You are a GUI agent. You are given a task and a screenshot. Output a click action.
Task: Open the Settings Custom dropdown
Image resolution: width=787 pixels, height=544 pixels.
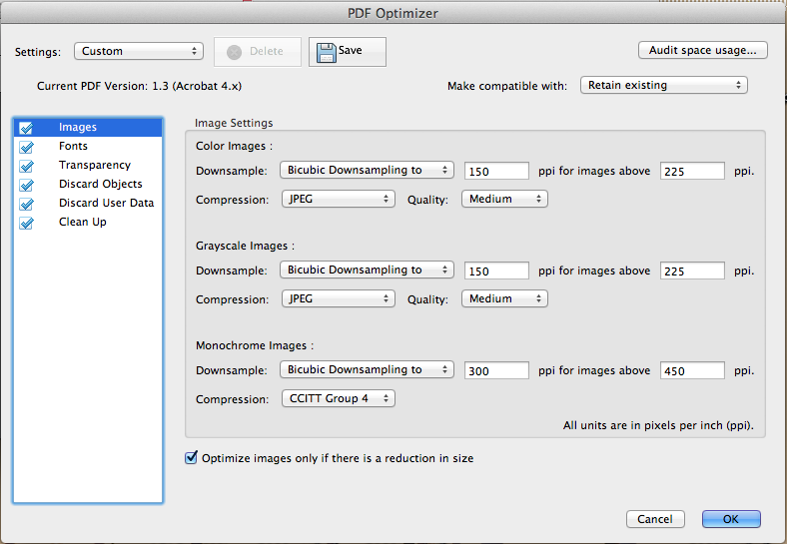pyautogui.click(x=138, y=51)
